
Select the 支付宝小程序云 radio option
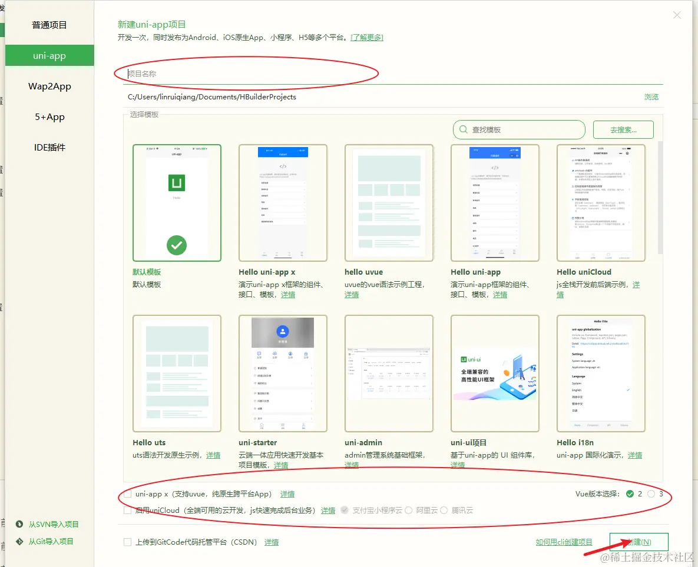click(x=344, y=510)
